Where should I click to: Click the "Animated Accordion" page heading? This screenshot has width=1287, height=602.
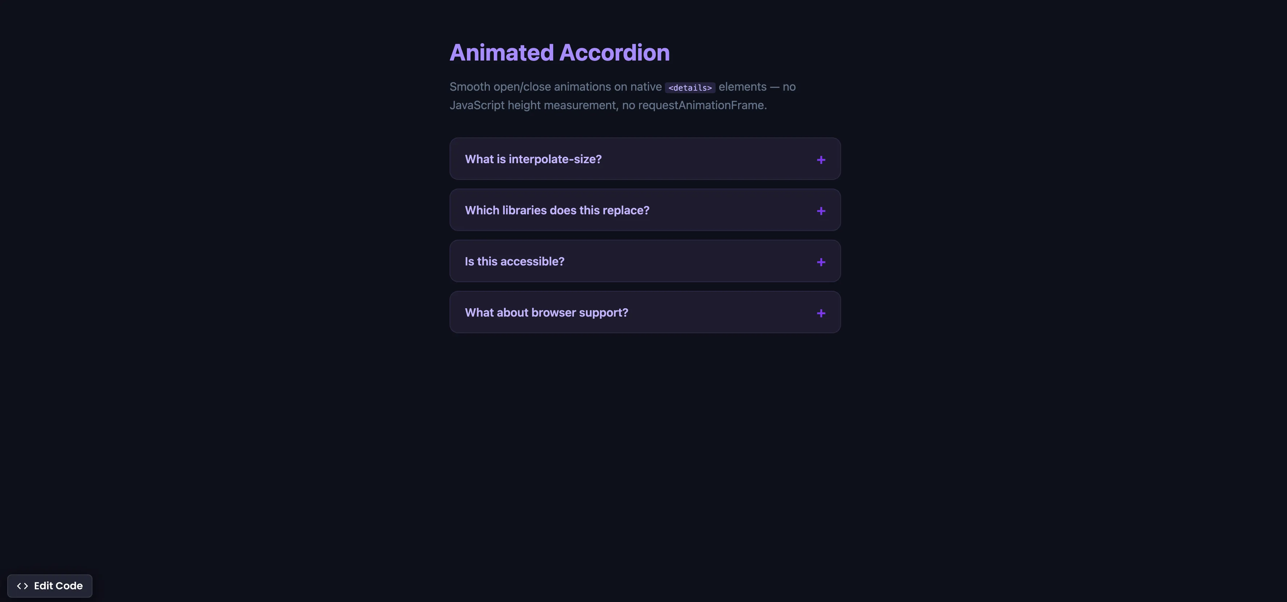coord(559,52)
